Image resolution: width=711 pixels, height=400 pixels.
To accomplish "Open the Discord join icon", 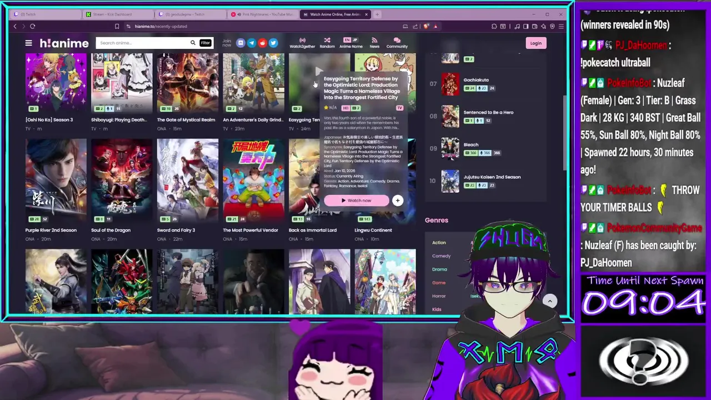I will coord(241,43).
